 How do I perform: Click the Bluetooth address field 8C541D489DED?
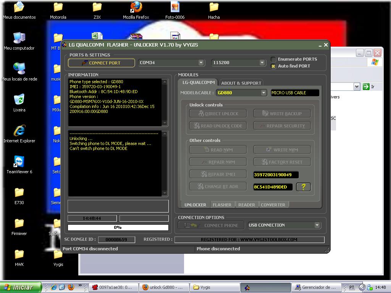[x=273, y=187]
